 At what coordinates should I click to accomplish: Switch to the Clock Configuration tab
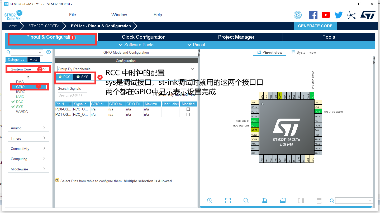point(144,37)
